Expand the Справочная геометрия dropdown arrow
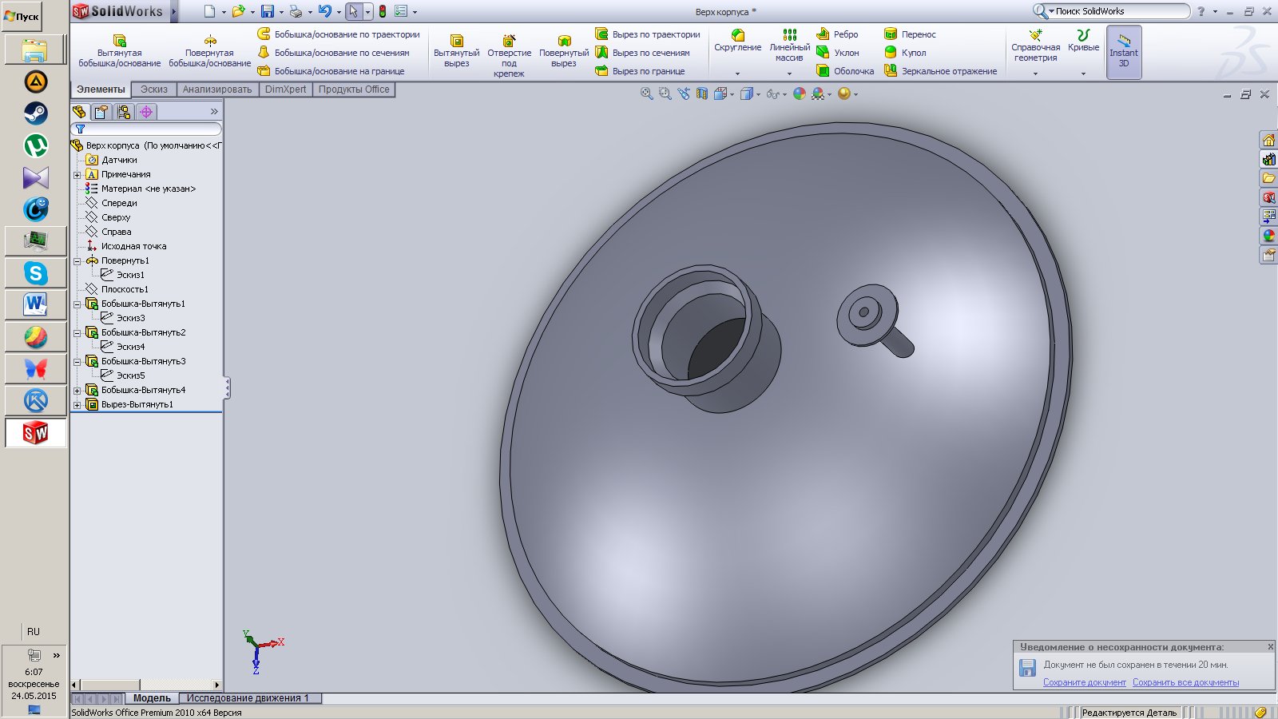 1035,73
